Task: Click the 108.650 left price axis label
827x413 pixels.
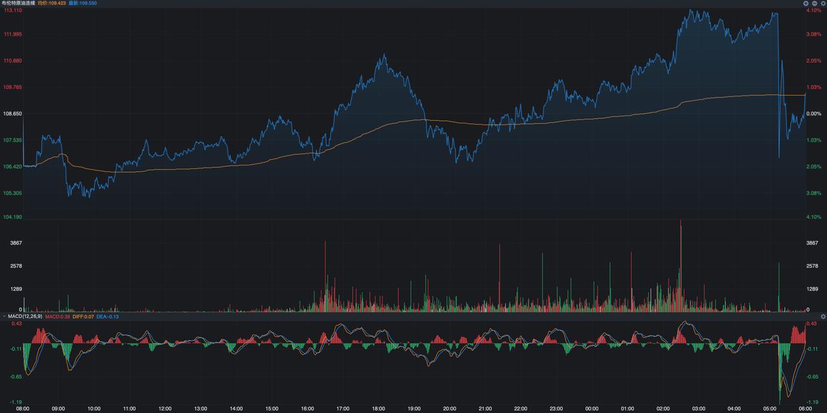Action: 13,113
